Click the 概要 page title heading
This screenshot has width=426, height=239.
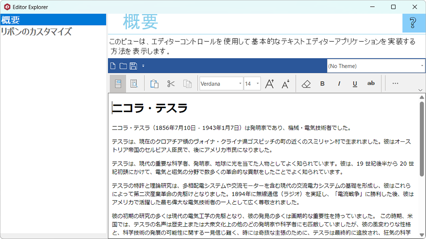tap(140, 22)
